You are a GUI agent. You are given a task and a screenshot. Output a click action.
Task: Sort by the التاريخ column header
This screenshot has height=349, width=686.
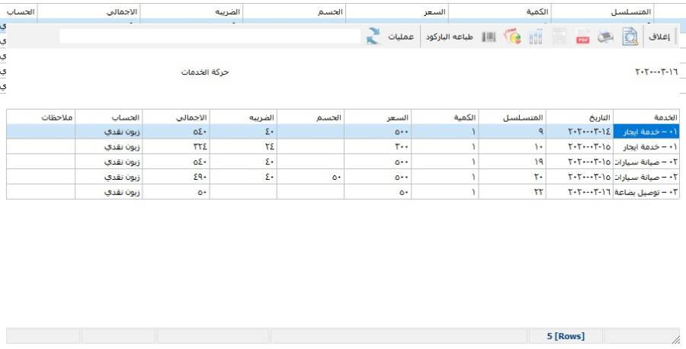(579, 117)
